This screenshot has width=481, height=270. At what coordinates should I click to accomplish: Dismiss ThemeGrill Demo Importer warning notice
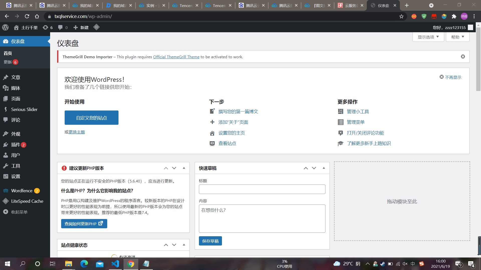pyautogui.click(x=463, y=56)
